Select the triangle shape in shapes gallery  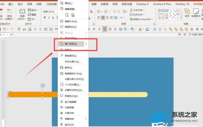pos(167,14)
